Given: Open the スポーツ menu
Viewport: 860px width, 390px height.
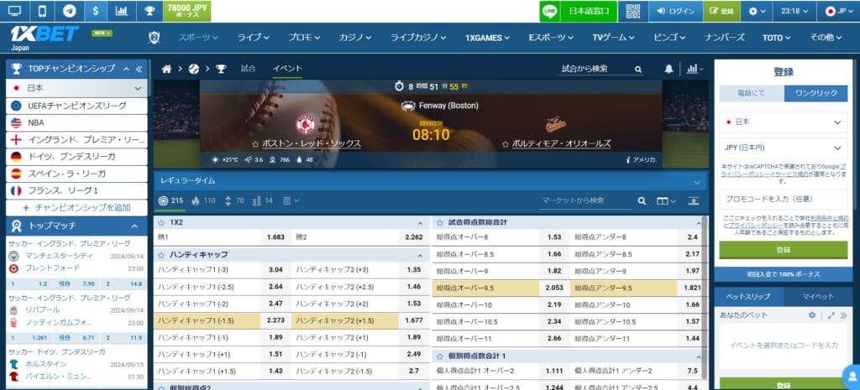Looking at the screenshot, I should click(197, 38).
